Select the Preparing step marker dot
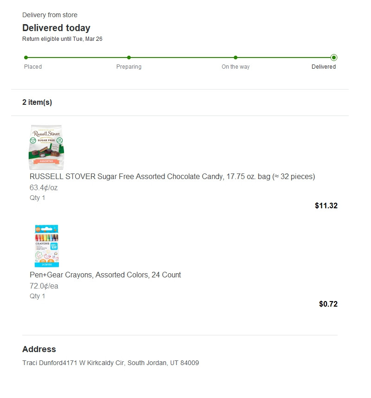The width and height of the screenshot is (371, 398). [129, 58]
